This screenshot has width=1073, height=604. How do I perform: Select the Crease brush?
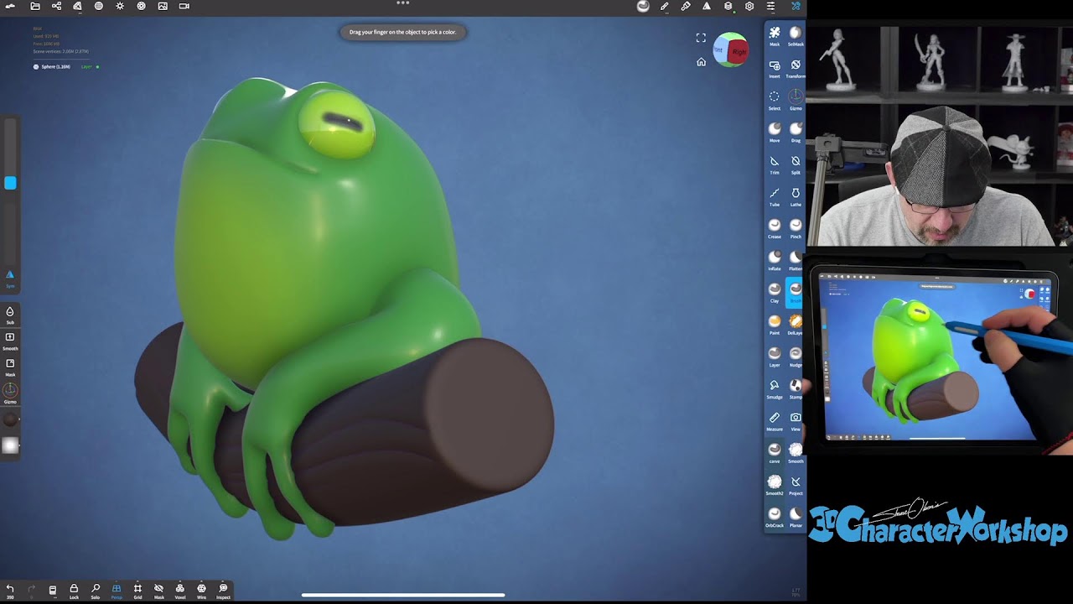point(775,228)
